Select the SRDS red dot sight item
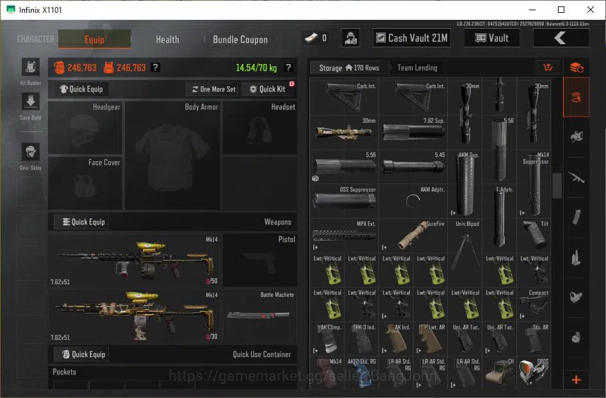This screenshot has height=398, width=606. 534,373
